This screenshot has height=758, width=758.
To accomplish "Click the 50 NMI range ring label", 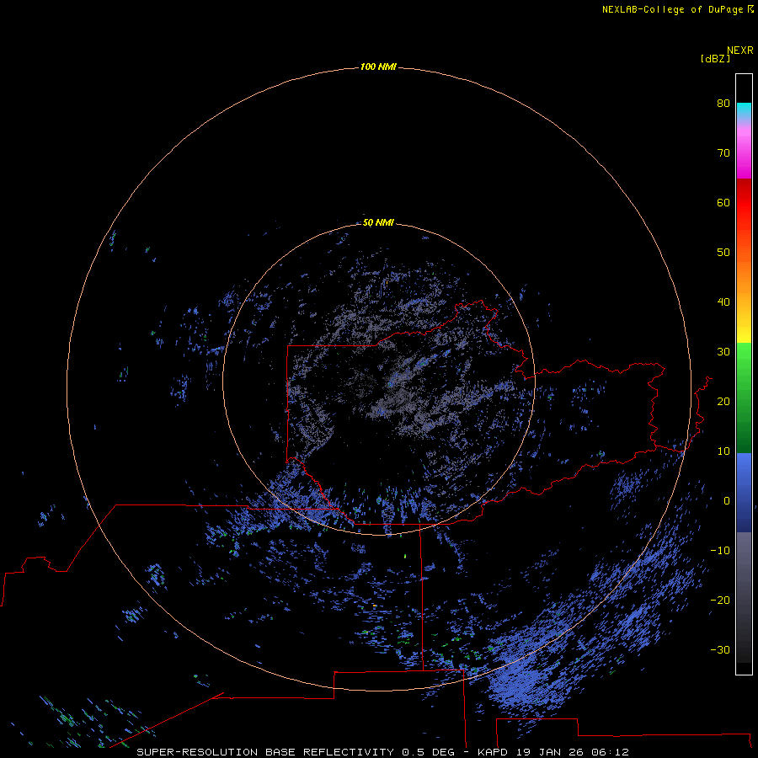I will 378,222.
